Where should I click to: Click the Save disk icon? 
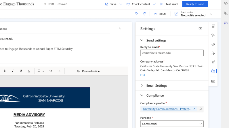click(107, 4)
